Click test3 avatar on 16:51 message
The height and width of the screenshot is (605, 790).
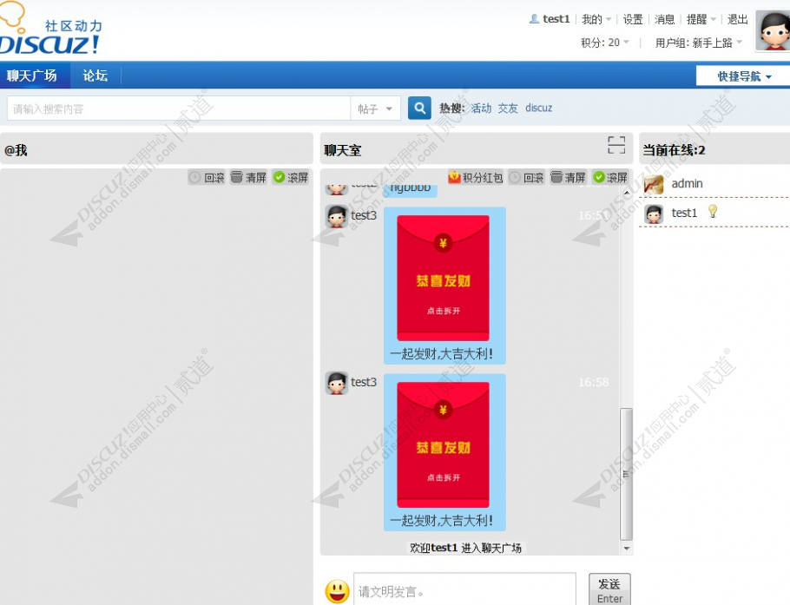click(337, 216)
